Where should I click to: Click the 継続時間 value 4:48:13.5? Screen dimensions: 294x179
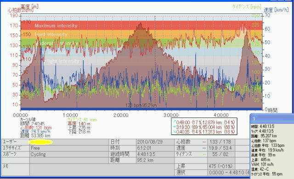[x=146, y=154]
